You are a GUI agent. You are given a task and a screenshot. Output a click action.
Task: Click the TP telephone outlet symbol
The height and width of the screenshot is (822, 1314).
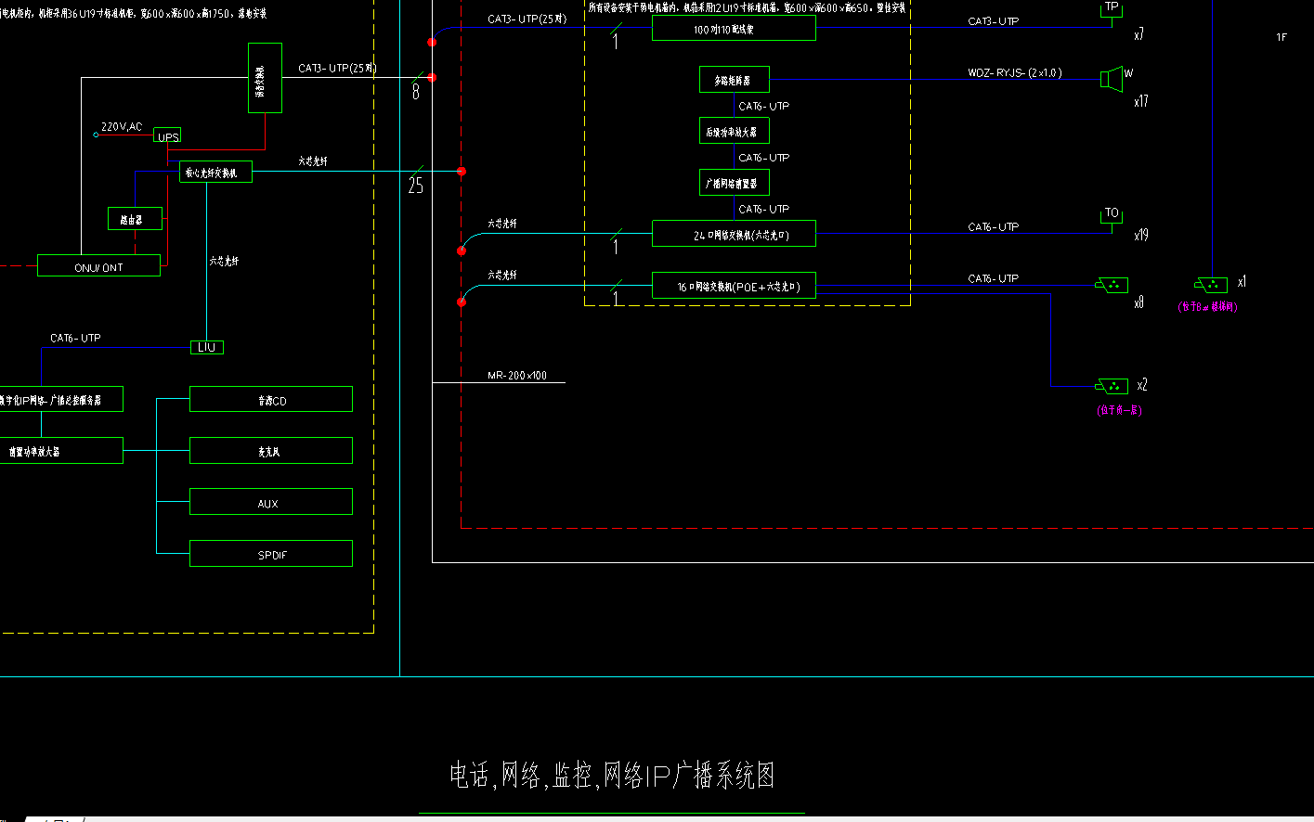coord(1112,9)
